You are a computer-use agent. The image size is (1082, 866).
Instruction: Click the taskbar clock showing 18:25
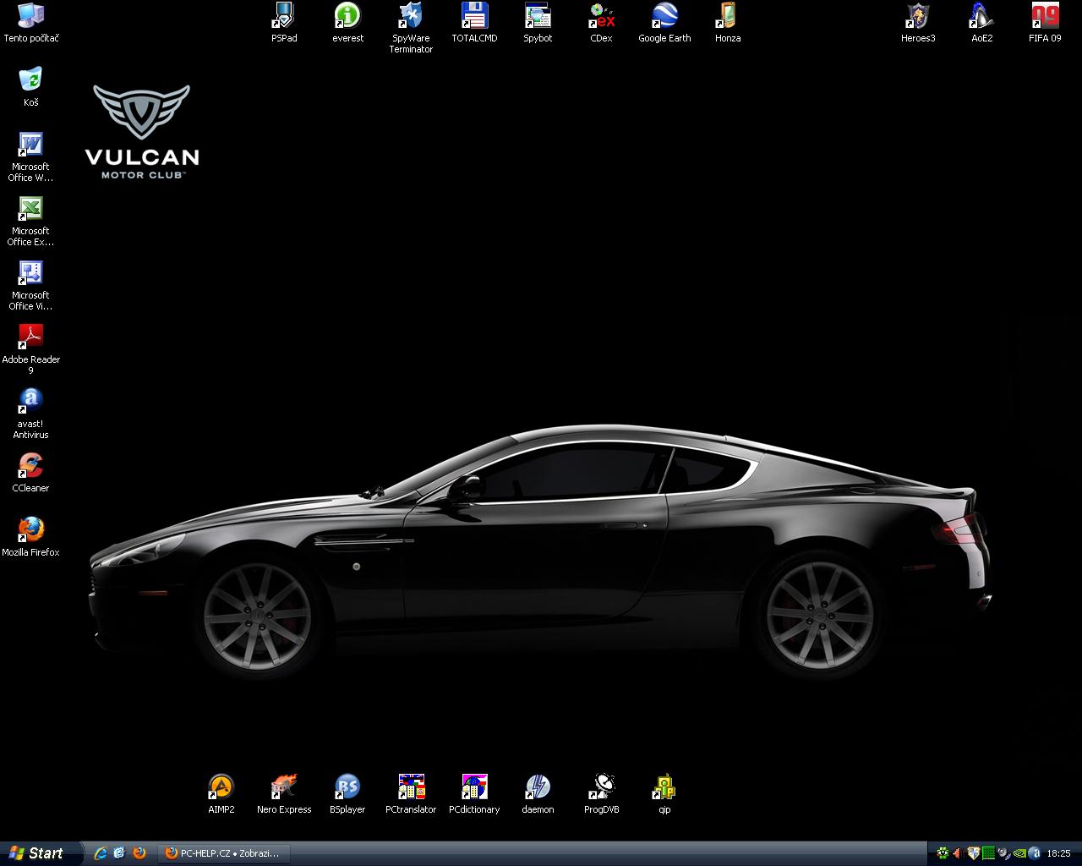click(1058, 853)
